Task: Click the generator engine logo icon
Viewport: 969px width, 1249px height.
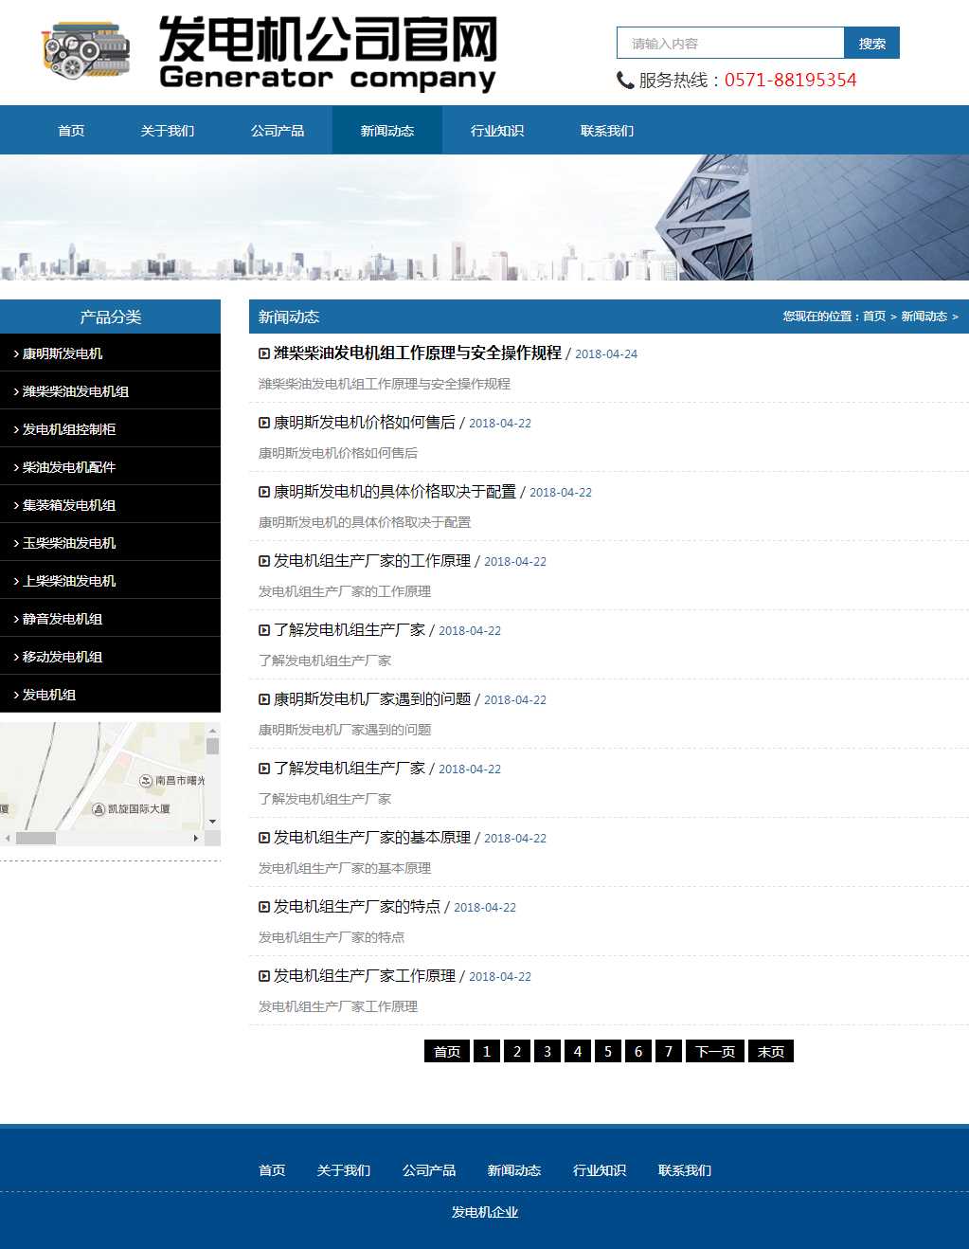Action: click(85, 51)
